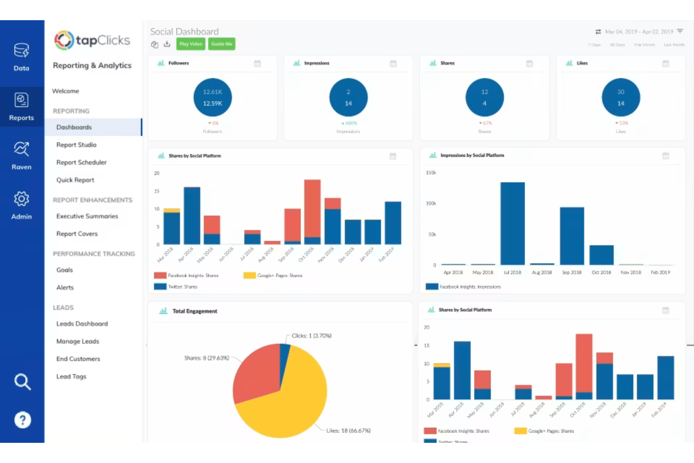Click calendar icon on lower Shares by Social Platform
694x463 pixels.
665,310
